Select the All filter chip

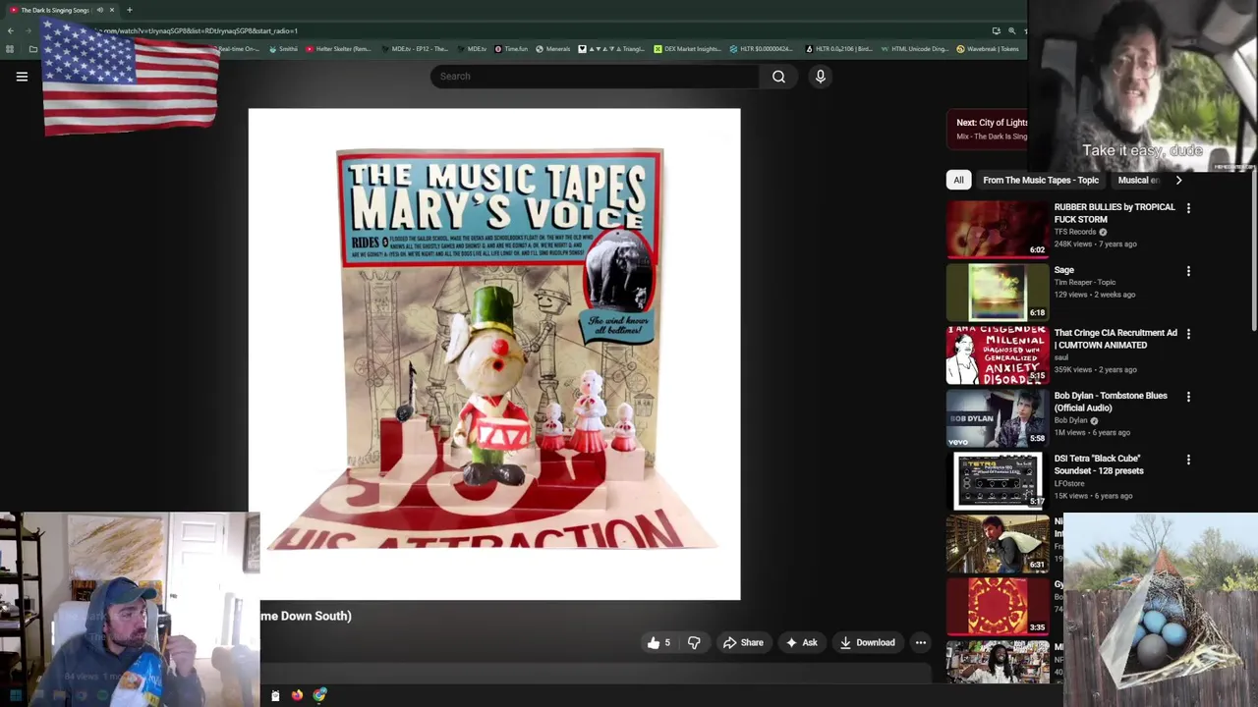pyautogui.click(x=958, y=180)
